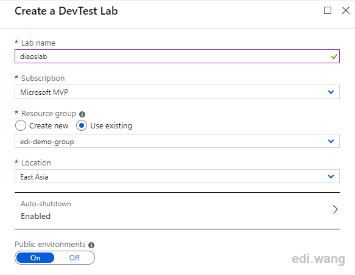This screenshot has height=275, width=355.
Task: Open Auto-shutdown settings via chevron arrow
Action: (x=336, y=209)
